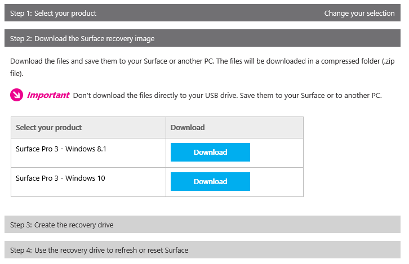Click the pink Important label text
The height and width of the screenshot is (264, 409).
[x=48, y=95]
